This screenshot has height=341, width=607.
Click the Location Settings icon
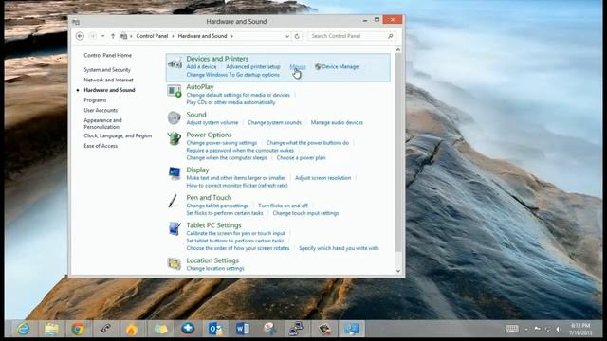coord(175,263)
